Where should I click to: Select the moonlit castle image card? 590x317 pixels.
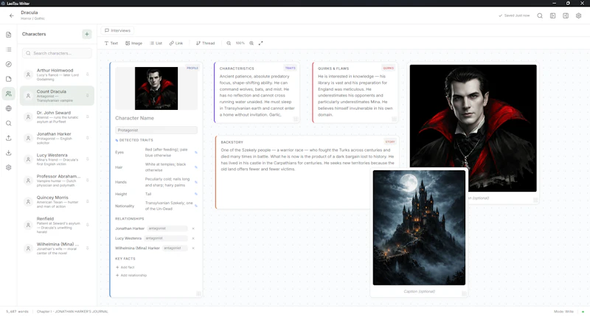coord(419,228)
